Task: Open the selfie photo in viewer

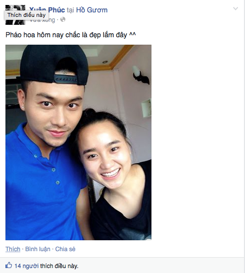Action: [x=78, y=142]
